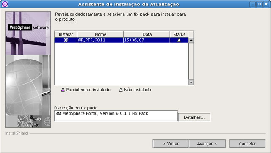The height and width of the screenshot is (153, 271).
Task: Click the Status column header
Action: click(x=179, y=34)
